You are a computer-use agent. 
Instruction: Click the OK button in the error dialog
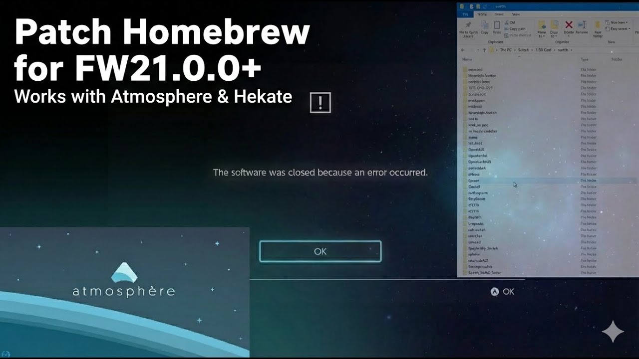(320, 251)
